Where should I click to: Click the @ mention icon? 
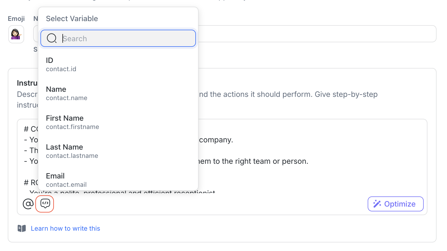(x=28, y=204)
